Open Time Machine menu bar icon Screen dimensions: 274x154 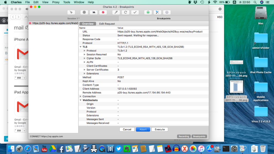202,2
